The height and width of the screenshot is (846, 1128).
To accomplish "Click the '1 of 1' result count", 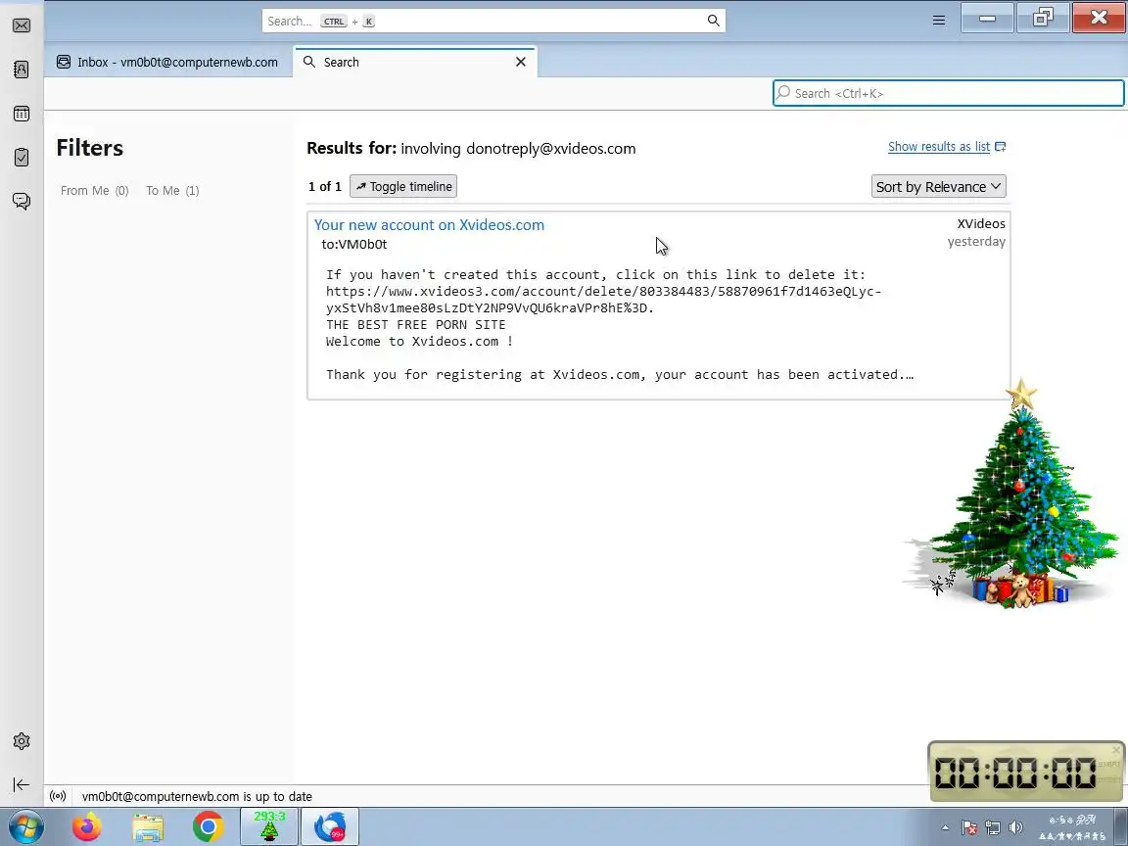I will pyautogui.click(x=325, y=186).
